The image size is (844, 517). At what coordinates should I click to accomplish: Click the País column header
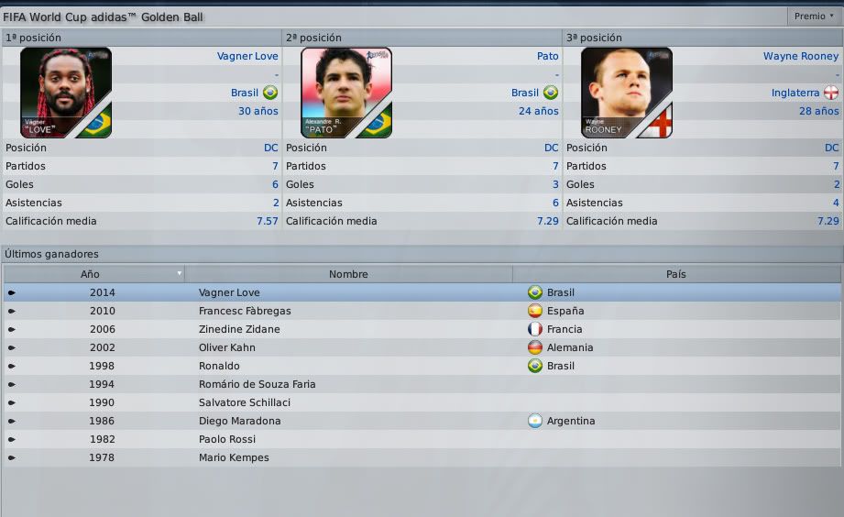[x=676, y=274]
